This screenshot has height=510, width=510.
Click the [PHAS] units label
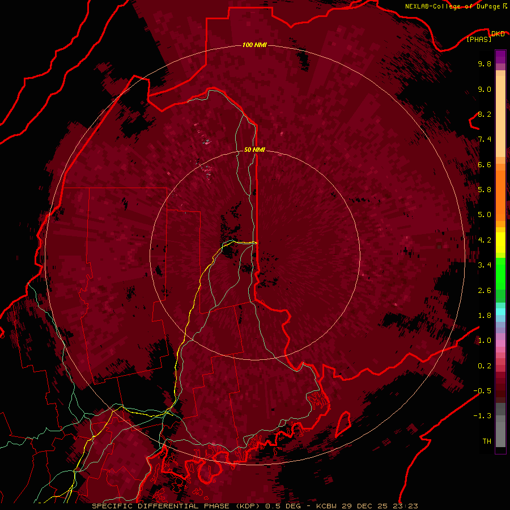(x=479, y=39)
